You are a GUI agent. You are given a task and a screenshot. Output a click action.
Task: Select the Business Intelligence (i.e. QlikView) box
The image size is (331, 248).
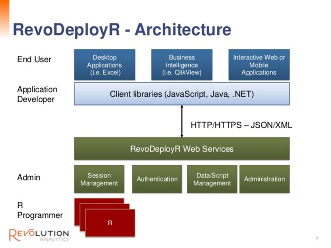pyautogui.click(x=182, y=65)
